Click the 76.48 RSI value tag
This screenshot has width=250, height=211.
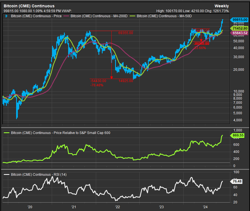click(237, 181)
